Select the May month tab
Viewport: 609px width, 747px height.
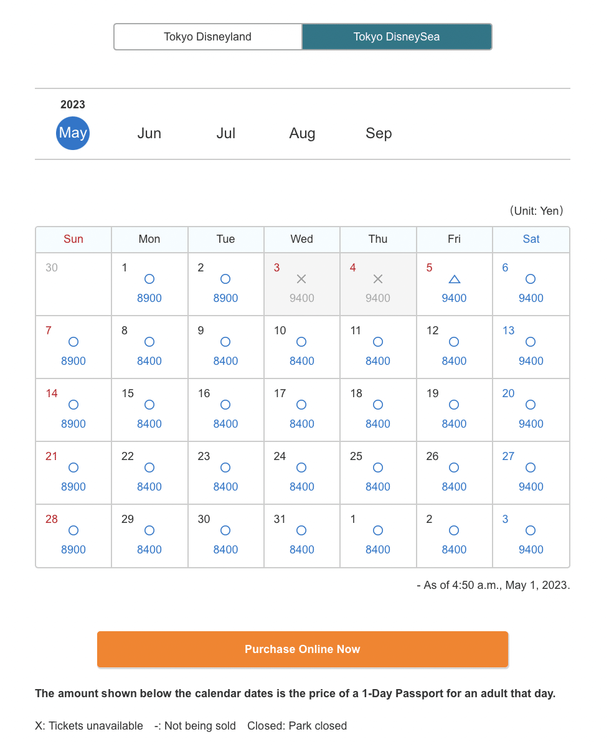coord(73,133)
